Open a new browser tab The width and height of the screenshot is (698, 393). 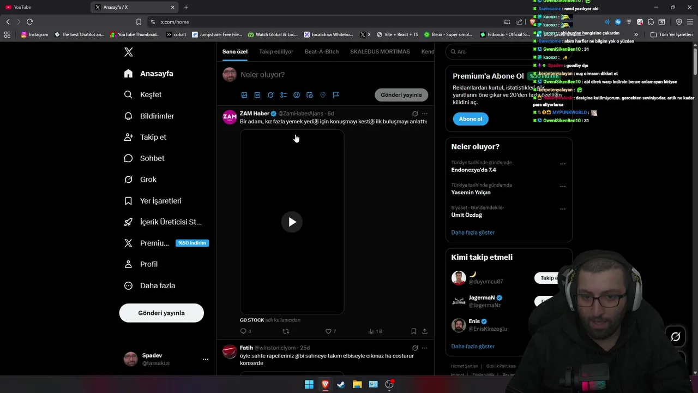pos(186,7)
